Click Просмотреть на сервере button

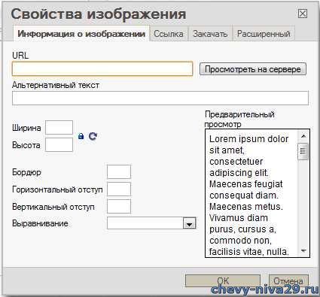[x=253, y=69]
